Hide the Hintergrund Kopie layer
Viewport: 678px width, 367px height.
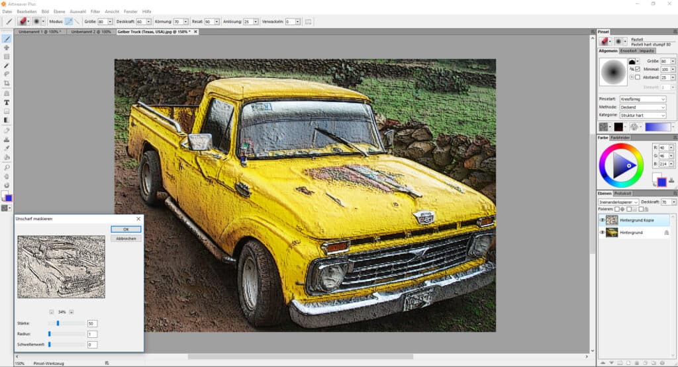pos(602,220)
